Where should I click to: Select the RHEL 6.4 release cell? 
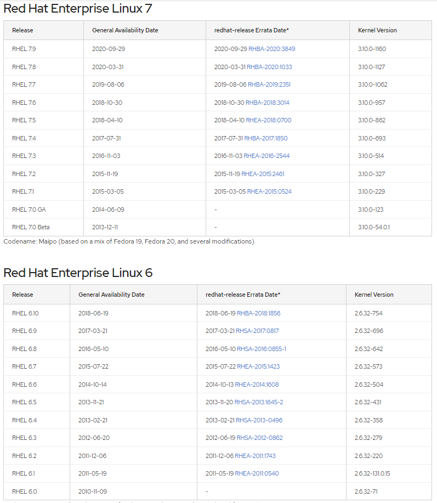coord(37,420)
